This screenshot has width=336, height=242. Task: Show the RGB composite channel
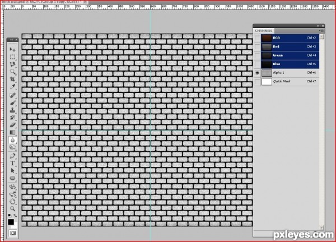(x=257, y=38)
